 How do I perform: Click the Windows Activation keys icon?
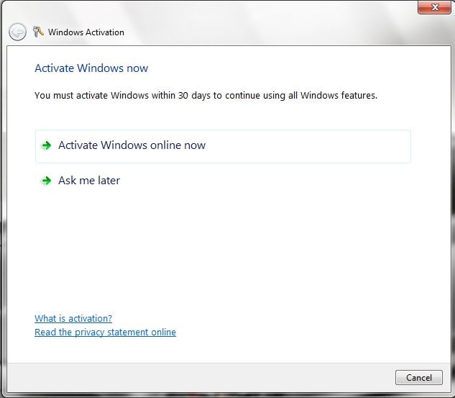pyautogui.click(x=38, y=32)
